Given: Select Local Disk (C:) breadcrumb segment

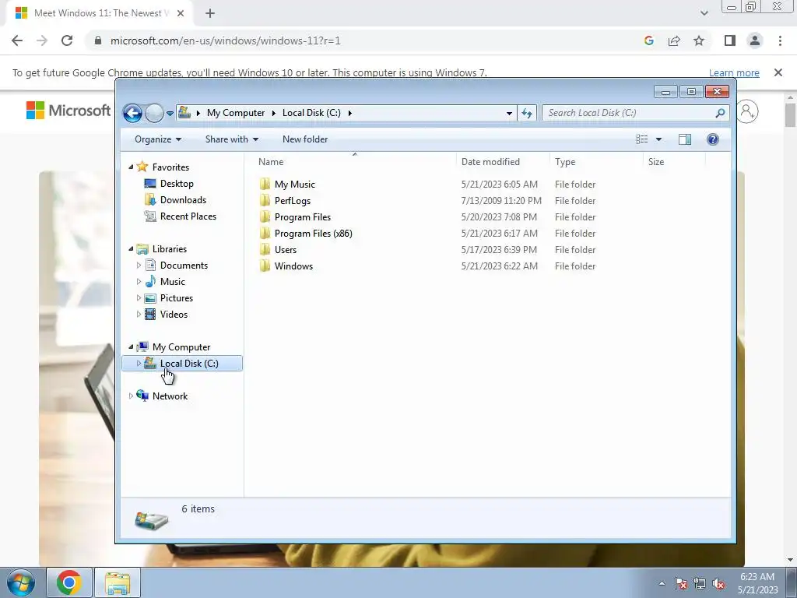Looking at the screenshot, I should (x=311, y=113).
